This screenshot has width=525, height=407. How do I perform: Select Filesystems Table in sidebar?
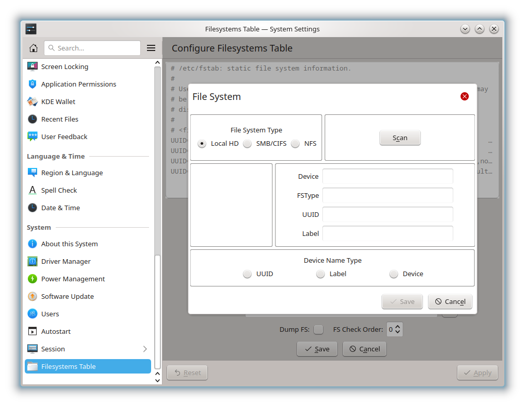(x=88, y=366)
